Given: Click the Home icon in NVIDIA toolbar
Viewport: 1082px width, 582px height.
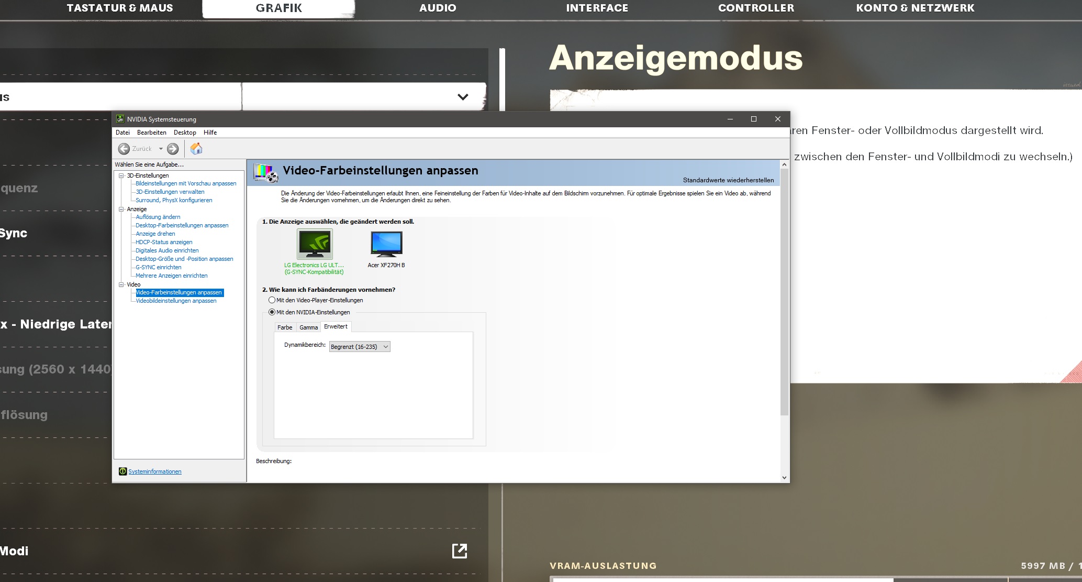Looking at the screenshot, I should [x=196, y=149].
